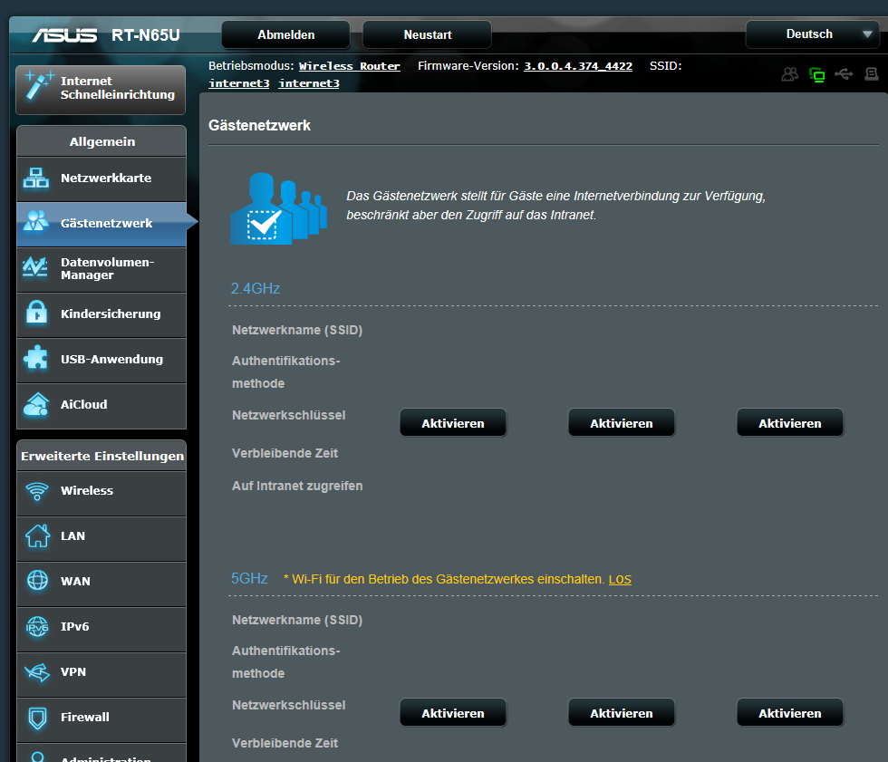This screenshot has width=888, height=762.
Task: Click the USB status icon in header
Action: click(845, 74)
